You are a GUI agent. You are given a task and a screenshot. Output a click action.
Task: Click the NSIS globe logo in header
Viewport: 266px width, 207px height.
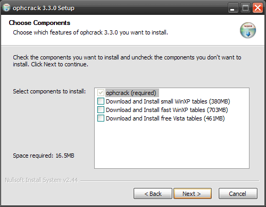248,30
